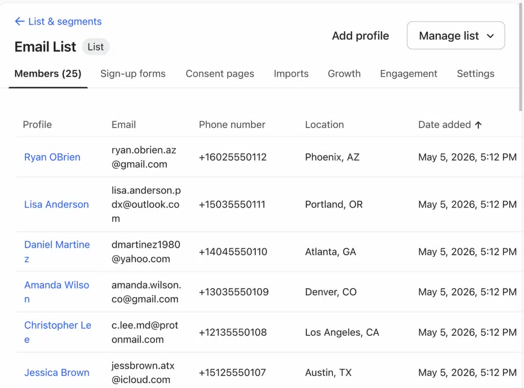
Task: Click the Date added sort arrow
Action: click(x=478, y=125)
